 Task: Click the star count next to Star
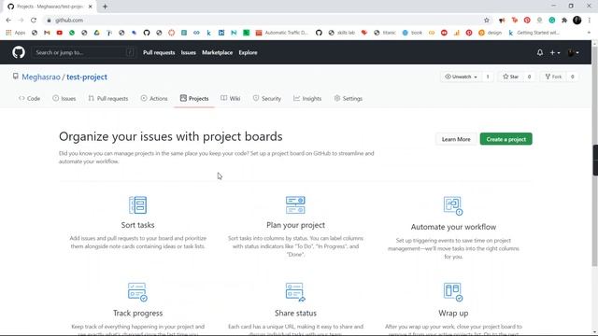coord(529,77)
